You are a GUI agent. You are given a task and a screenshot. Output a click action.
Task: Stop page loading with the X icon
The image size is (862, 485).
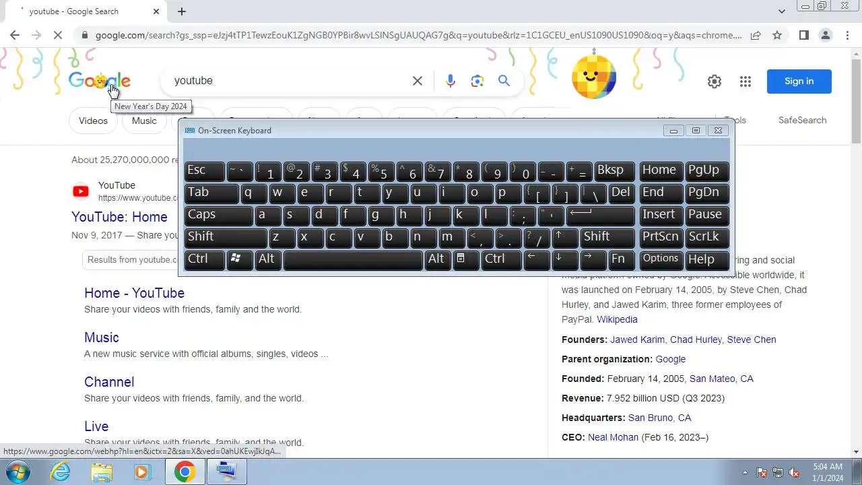pyautogui.click(x=58, y=35)
